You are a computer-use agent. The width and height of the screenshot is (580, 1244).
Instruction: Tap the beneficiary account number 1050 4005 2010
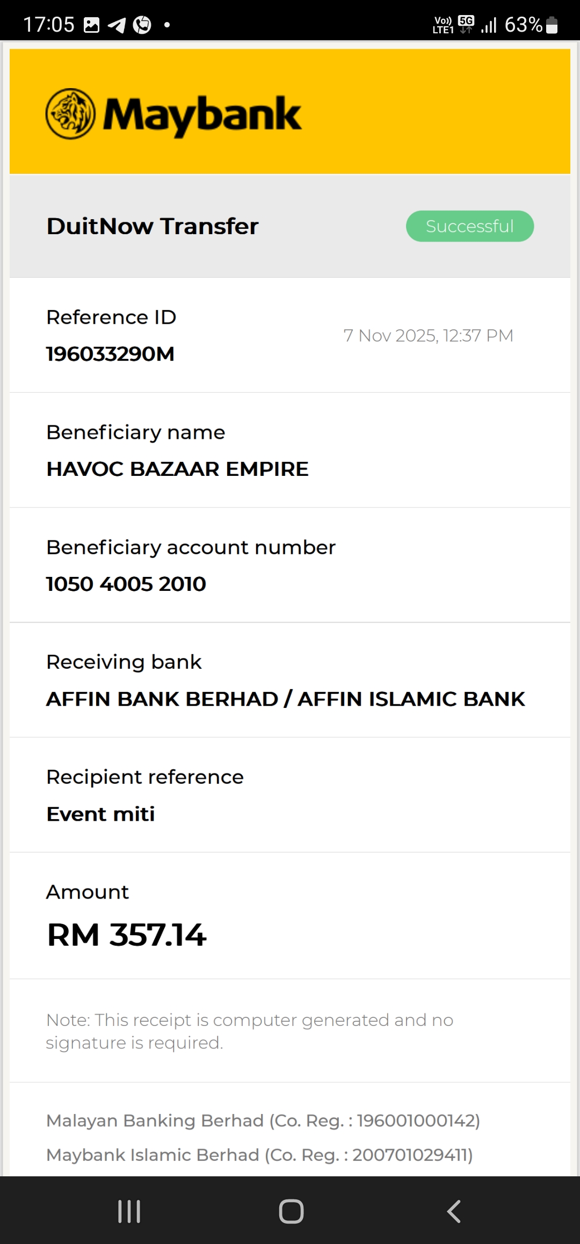click(x=126, y=584)
